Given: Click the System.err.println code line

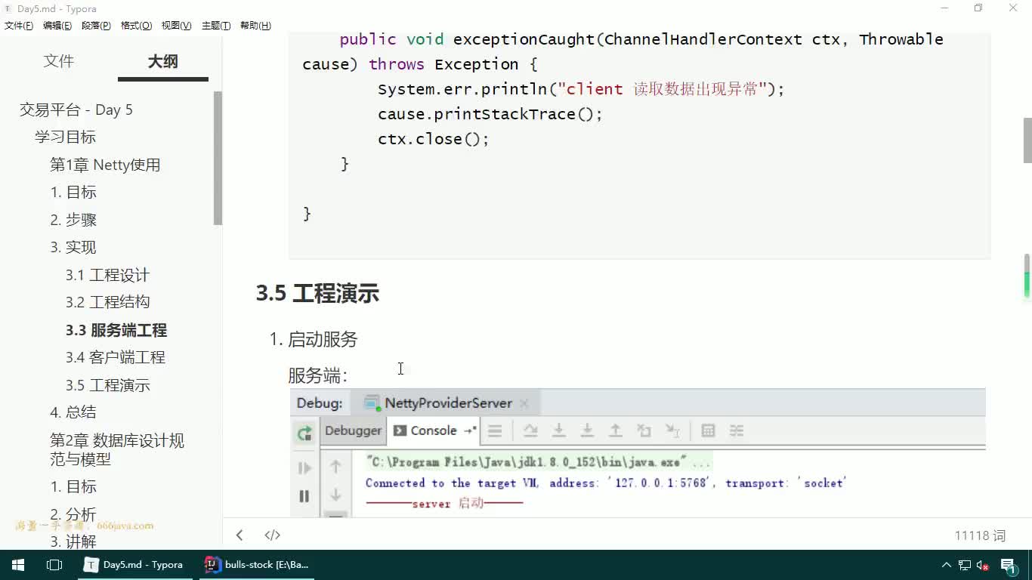Looking at the screenshot, I should [581, 89].
